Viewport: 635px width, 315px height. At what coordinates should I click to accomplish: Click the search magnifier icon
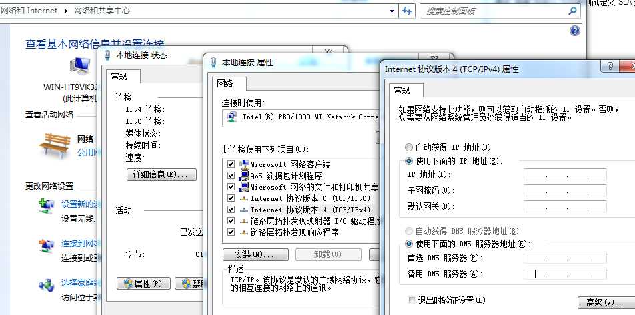[572, 11]
